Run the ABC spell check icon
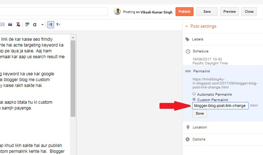 tap(27, 24)
